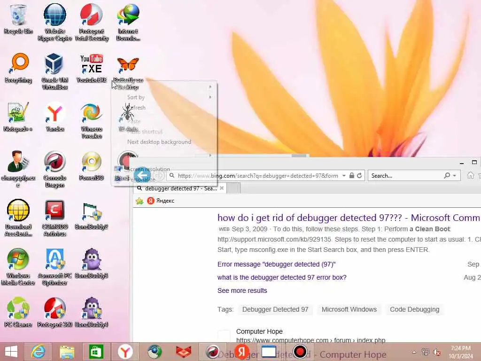Open Download Accelerator desktop icon
Image resolution: width=481 pixels, height=361 pixels.
click(18, 218)
